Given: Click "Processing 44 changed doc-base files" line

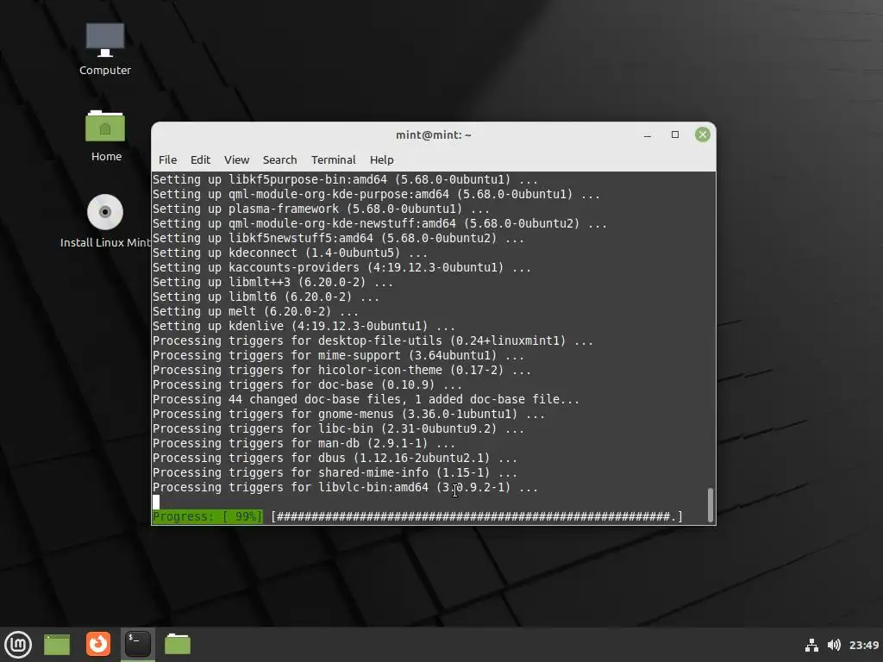Looking at the screenshot, I should point(366,399).
